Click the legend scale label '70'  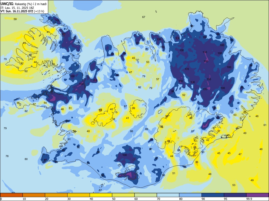(158, 199)
